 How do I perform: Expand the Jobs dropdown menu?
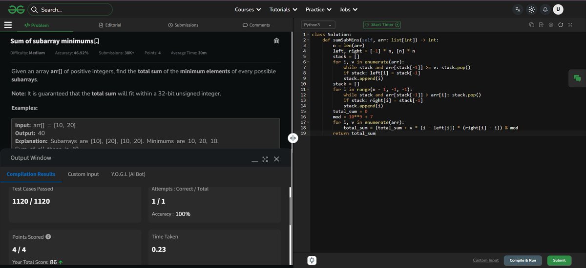pos(349,9)
